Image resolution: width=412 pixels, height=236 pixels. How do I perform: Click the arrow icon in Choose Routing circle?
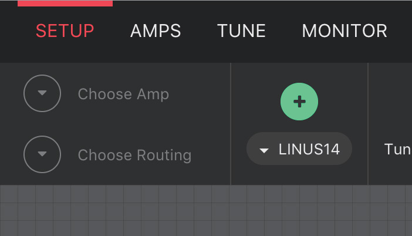point(42,153)
